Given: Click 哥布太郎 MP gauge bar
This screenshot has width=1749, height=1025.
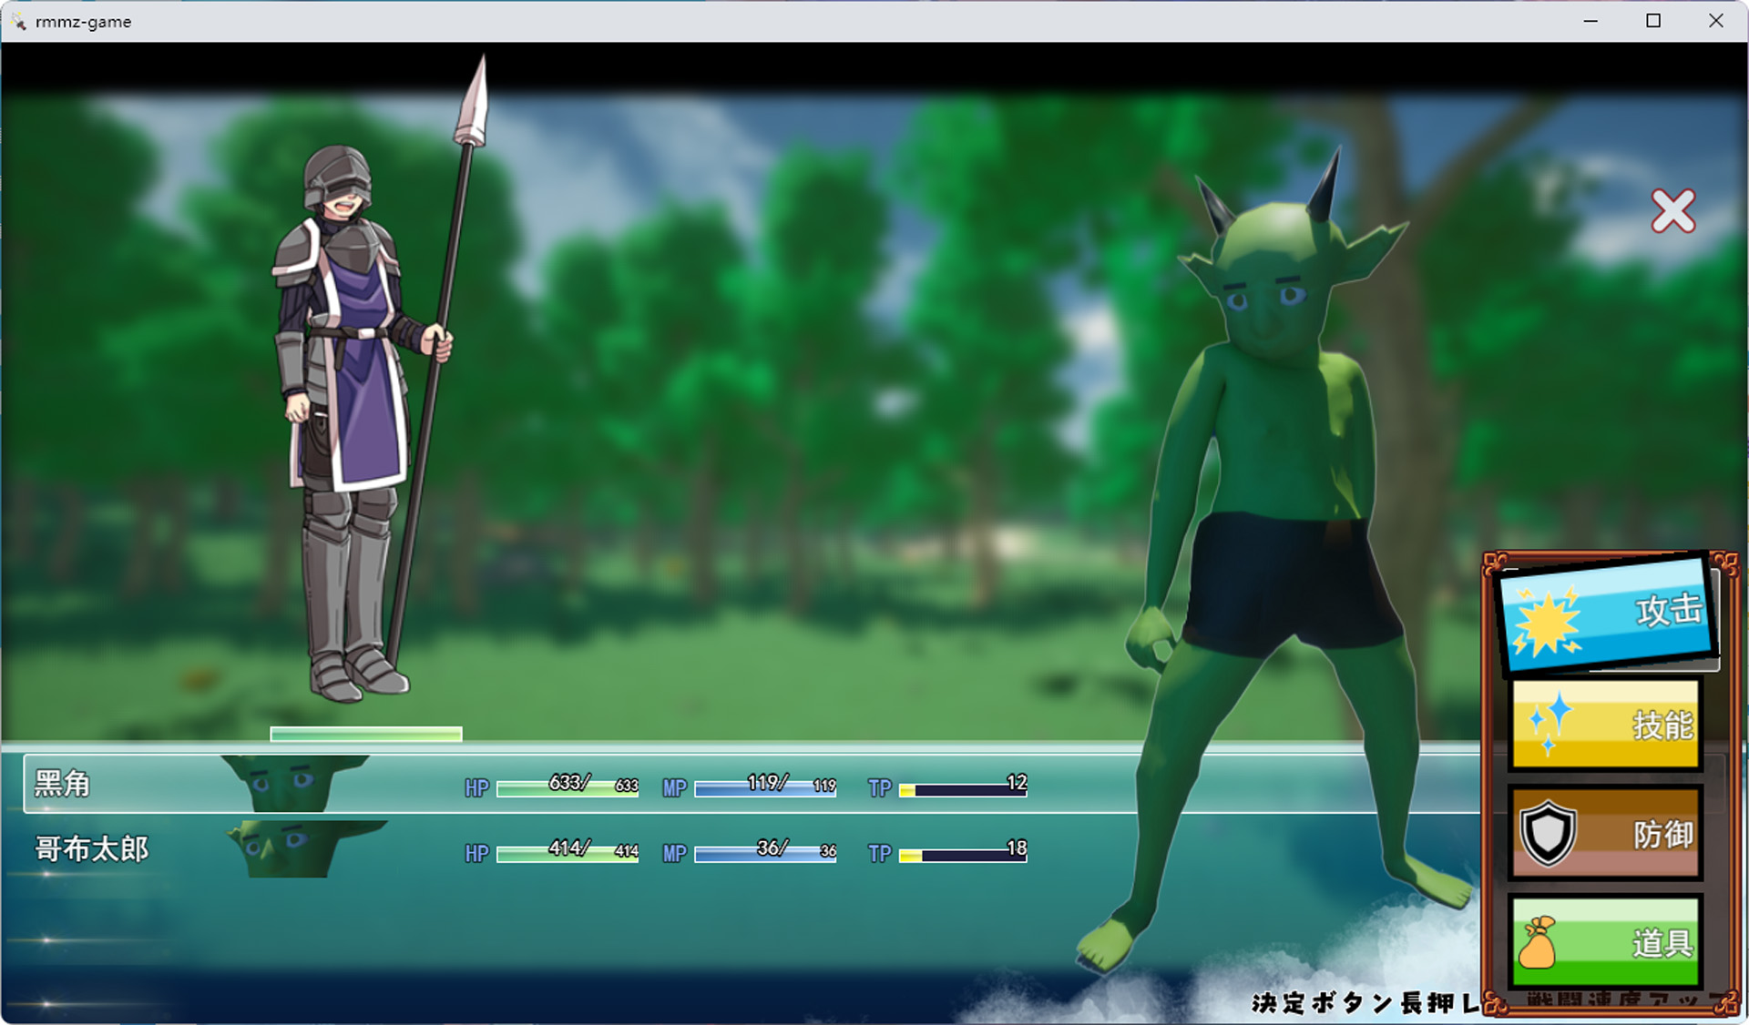Looking at the screenshot, I should click(764, 854).
